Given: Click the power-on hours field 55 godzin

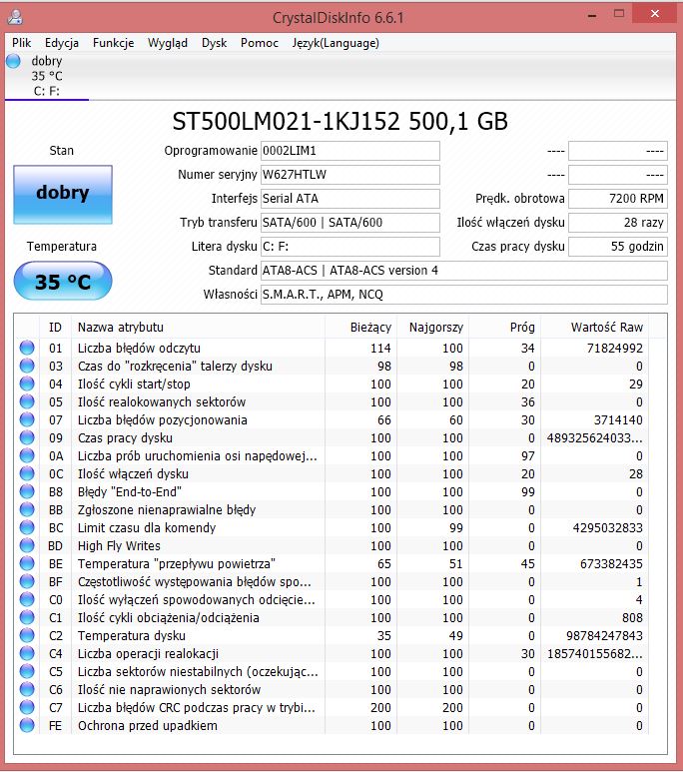Looking at the screenshot, I should (x=618, y=247).
